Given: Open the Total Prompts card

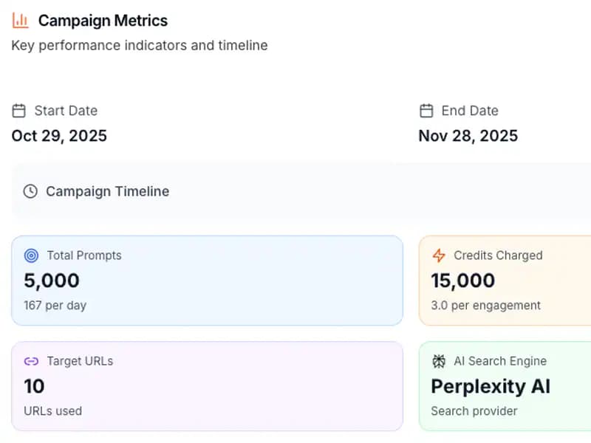Looking at the screenshot, I should click(207, 279).
